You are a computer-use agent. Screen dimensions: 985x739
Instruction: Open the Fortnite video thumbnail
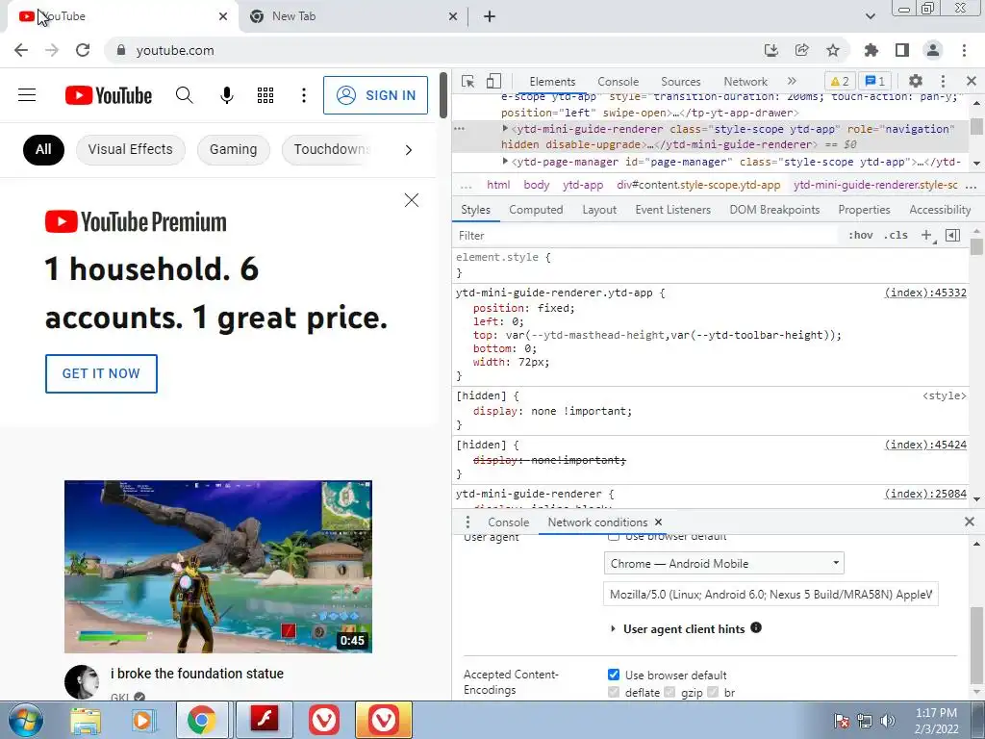[218, 566]
